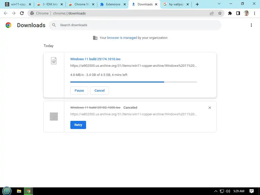Open a new tab with plus button
Screen dimensions: 260x195
pos(197,5)
